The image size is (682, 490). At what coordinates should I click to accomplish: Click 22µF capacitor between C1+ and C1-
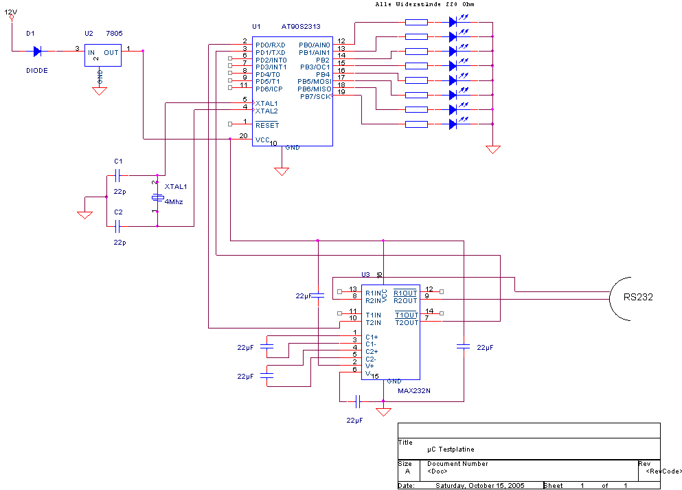(266, 347)
